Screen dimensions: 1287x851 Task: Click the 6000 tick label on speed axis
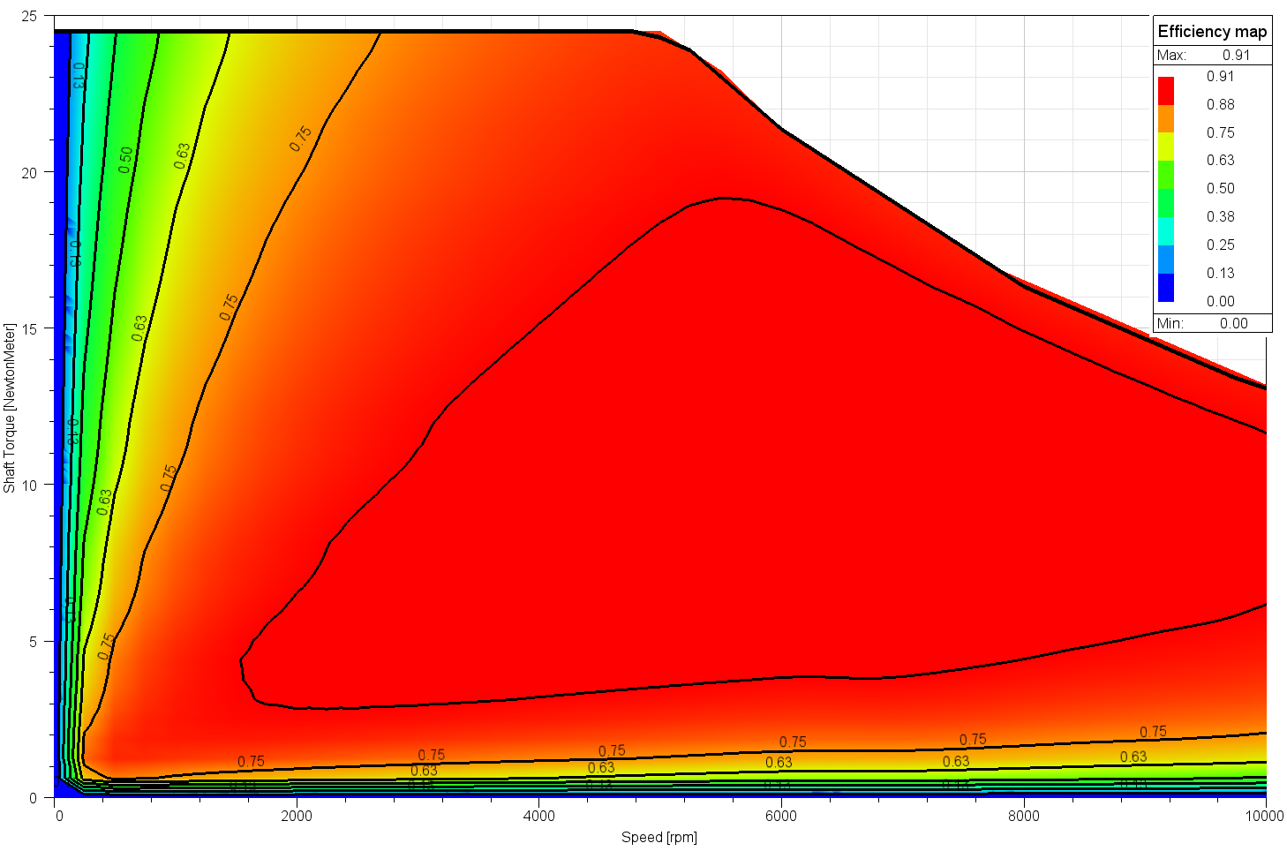pyautogui.click(x=781, y=816)
